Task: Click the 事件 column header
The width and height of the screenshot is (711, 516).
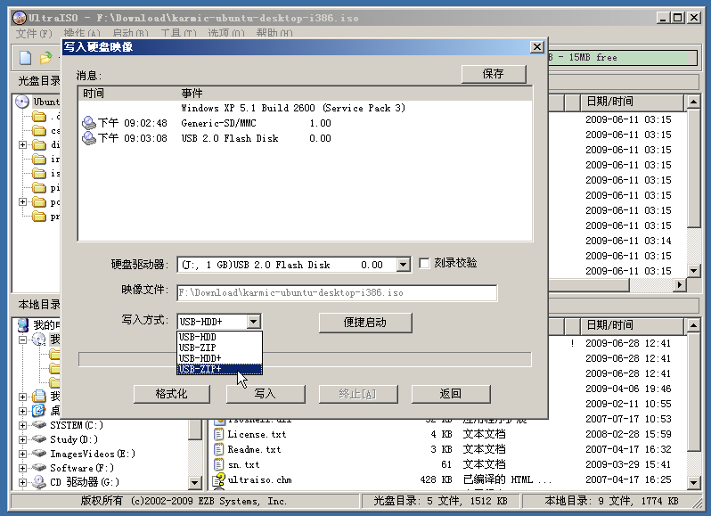Action: point(192,94)
